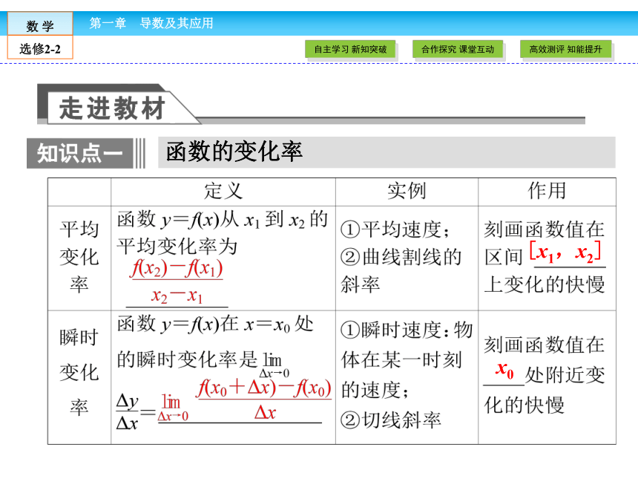Screen dimensions: 638x479
Task: Click the heading 函数的变化率
Action: (x=234, y=152)
